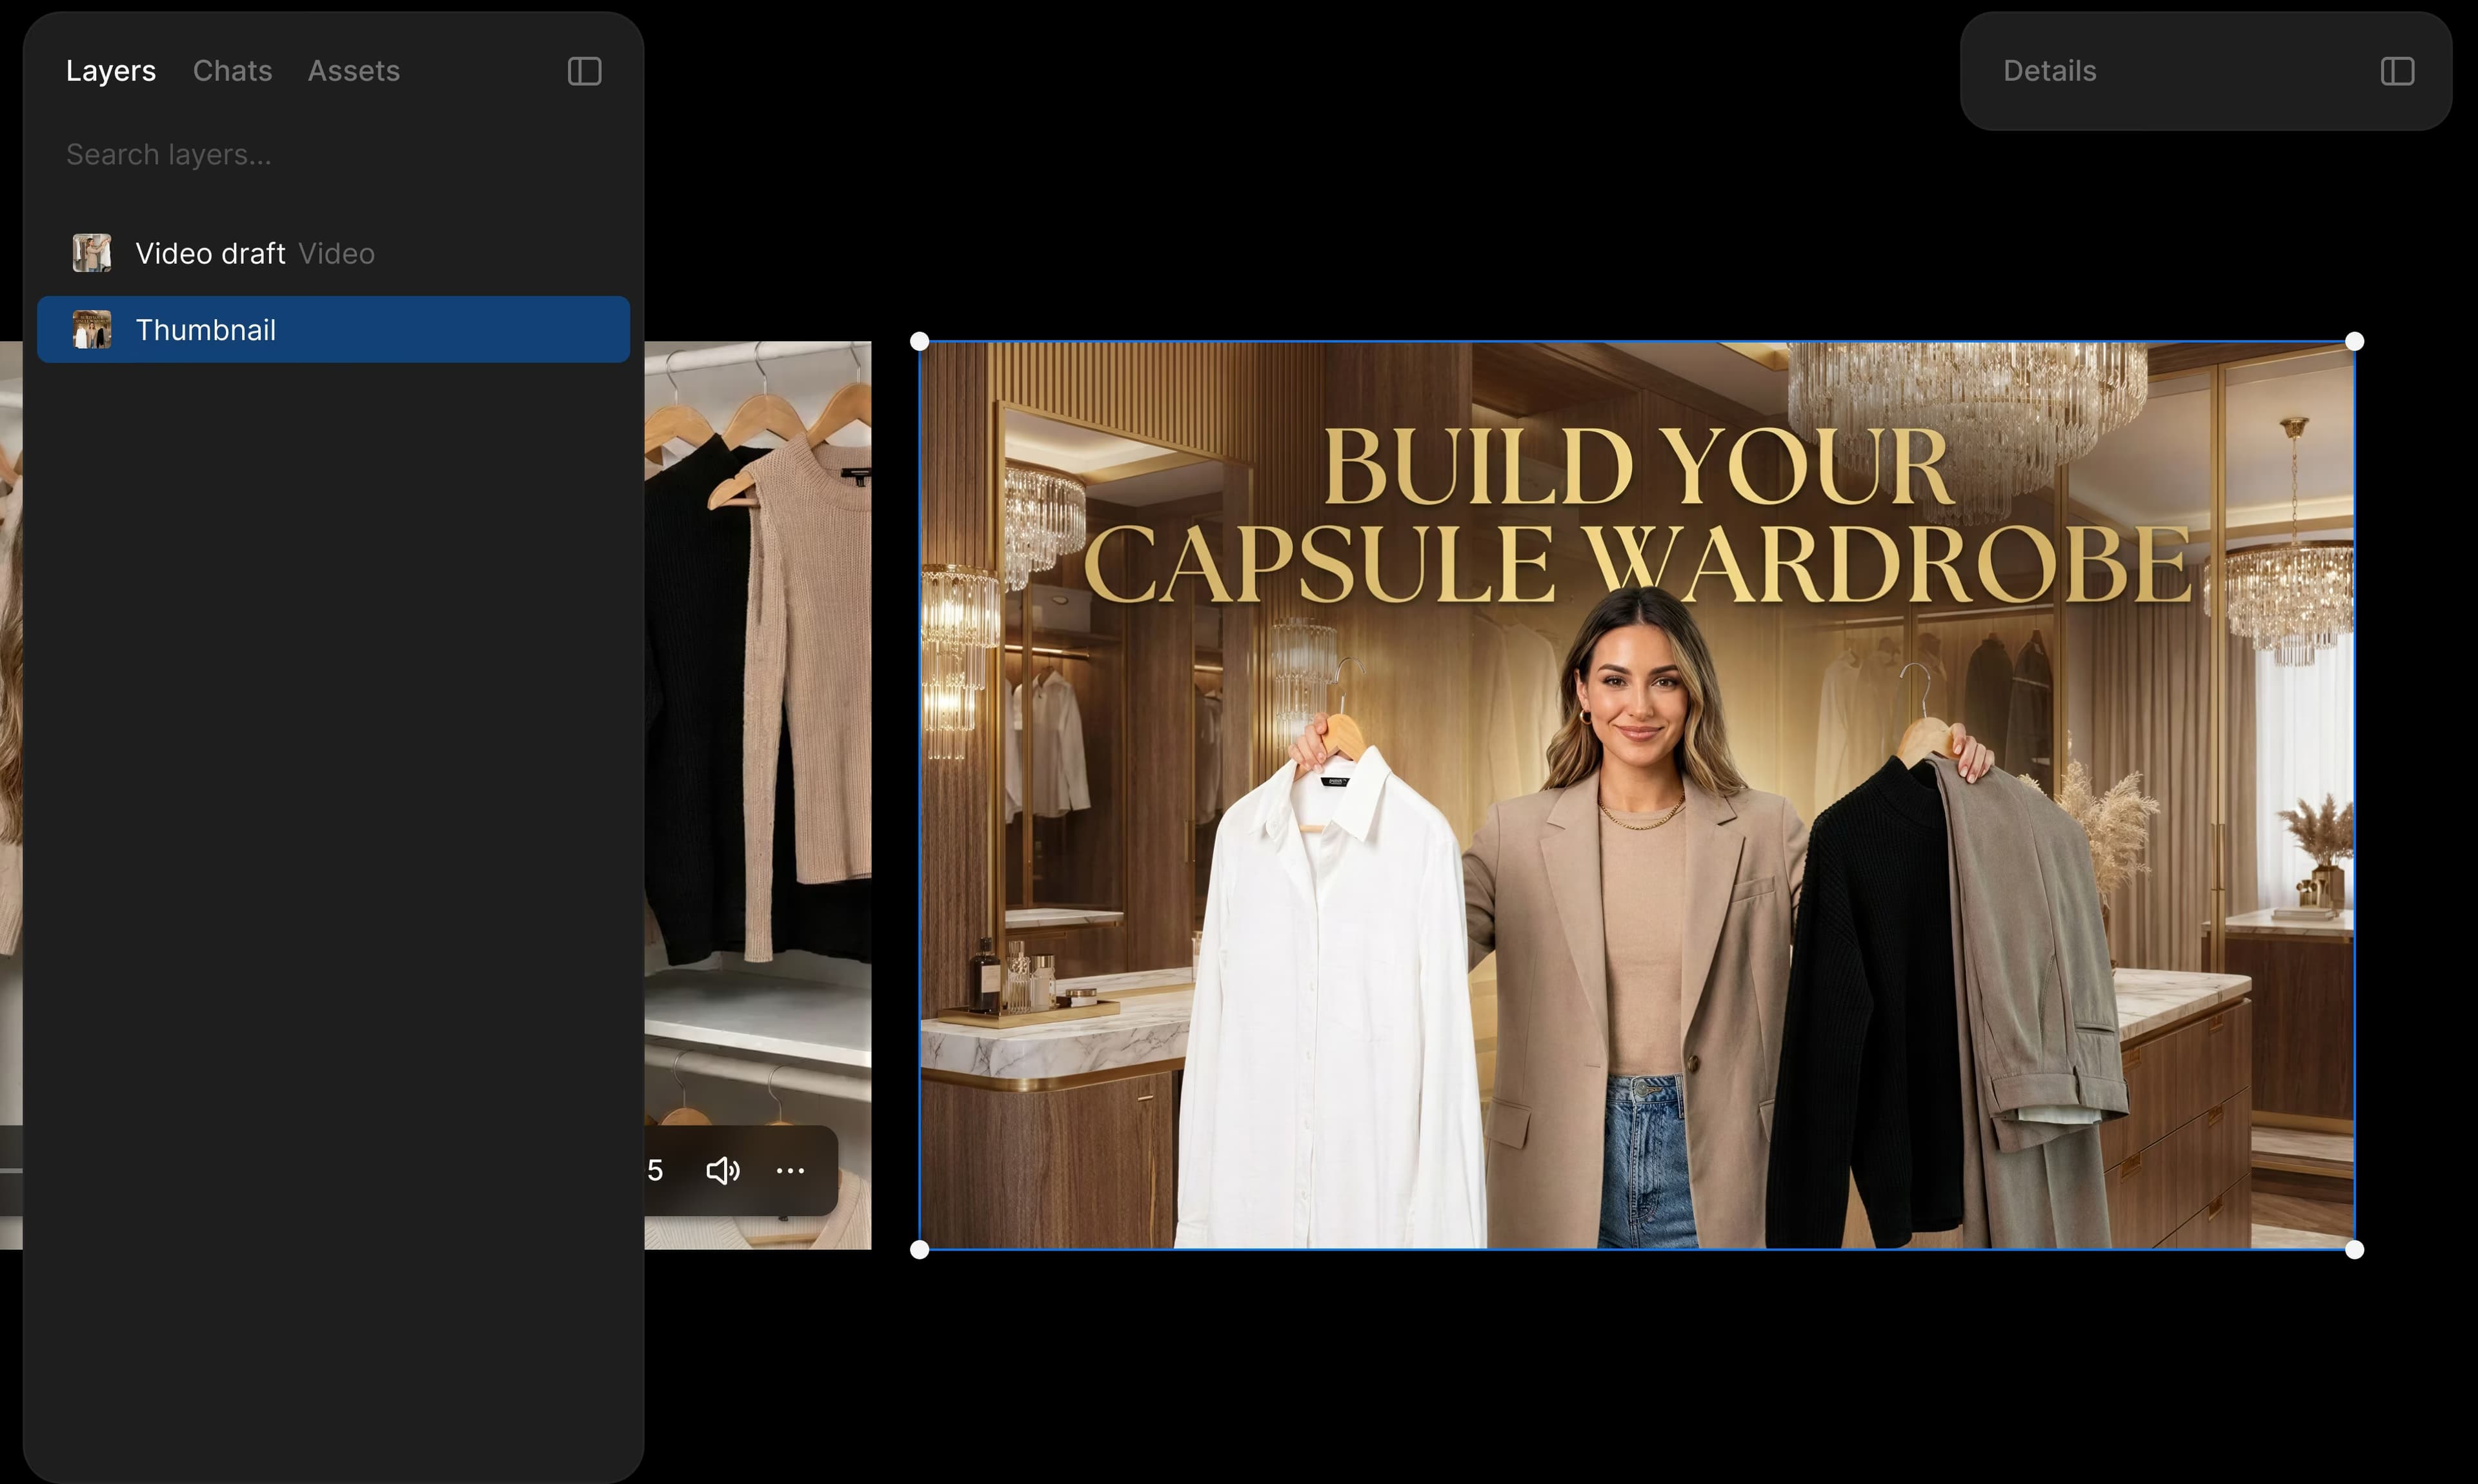Click the Details panel header label
The image size is (2478, 1484).
[x=2049, y=71]
